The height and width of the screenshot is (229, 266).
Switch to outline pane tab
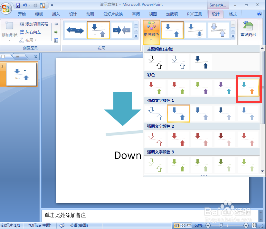(x=18, y=57)
